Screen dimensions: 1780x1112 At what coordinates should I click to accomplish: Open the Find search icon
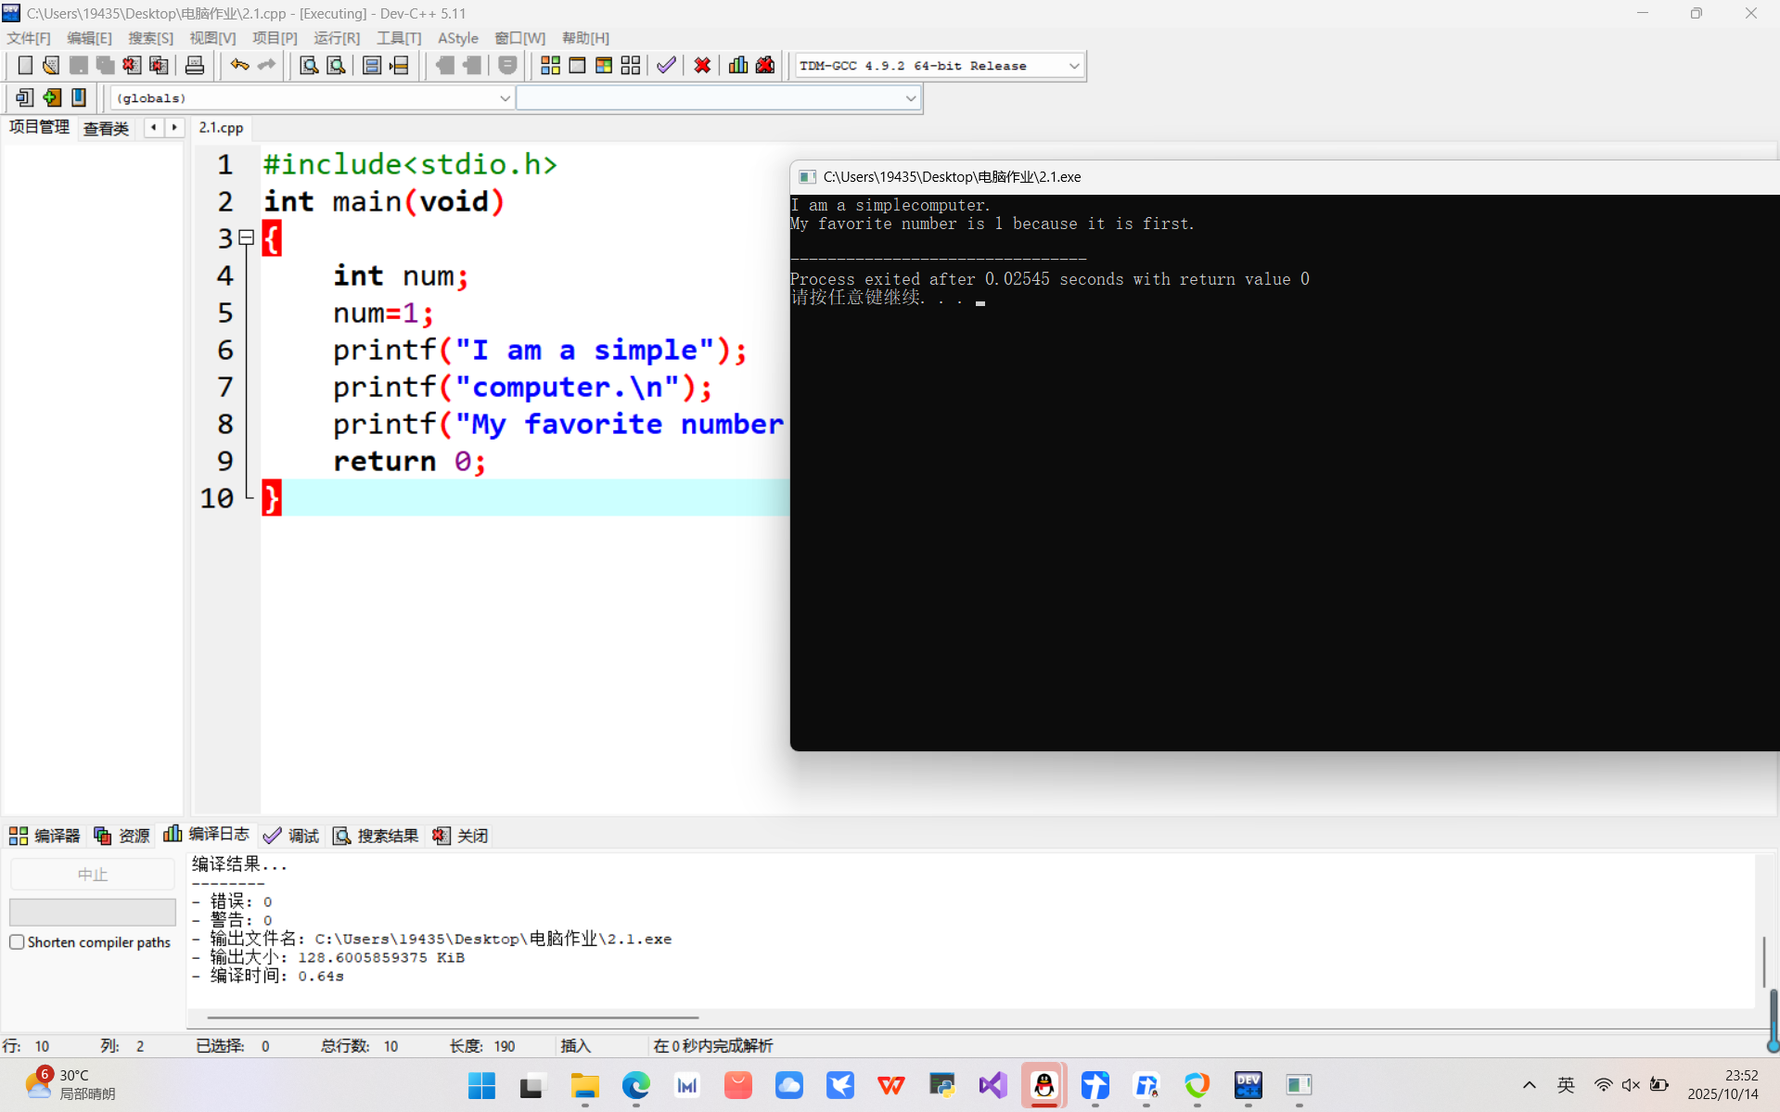click(x=309, y=65)
